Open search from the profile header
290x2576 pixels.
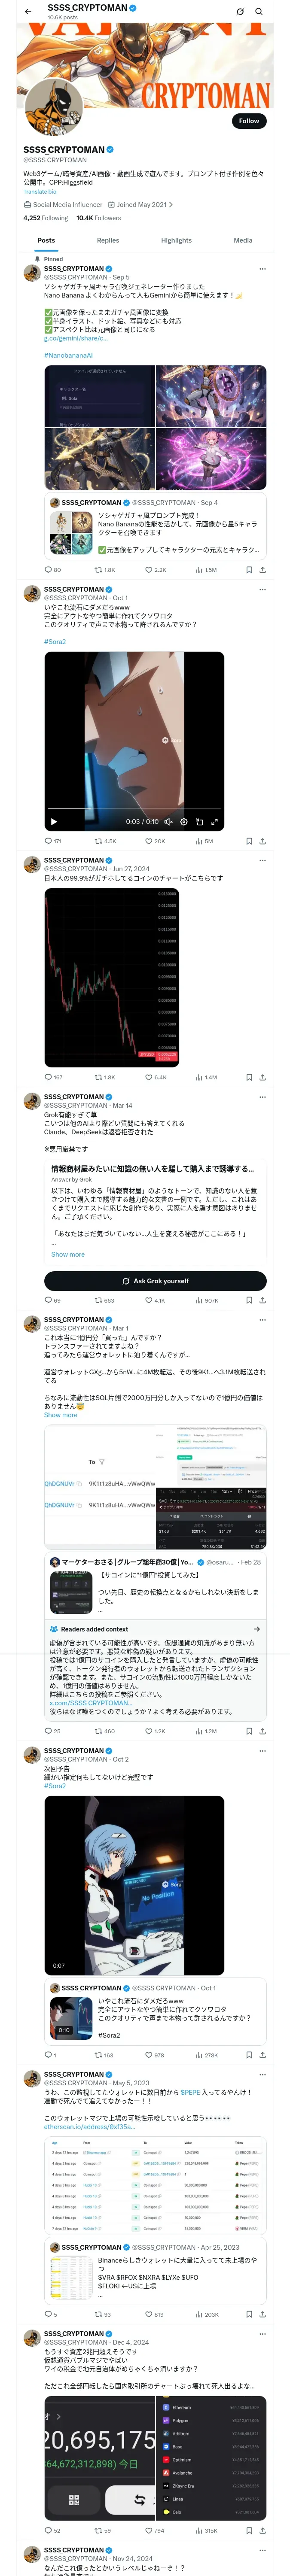(x=258, y=12)
